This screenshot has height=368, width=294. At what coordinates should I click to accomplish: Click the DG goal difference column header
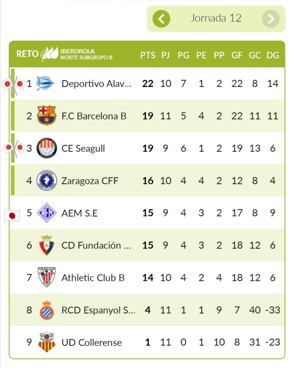[x=273, y=55]
